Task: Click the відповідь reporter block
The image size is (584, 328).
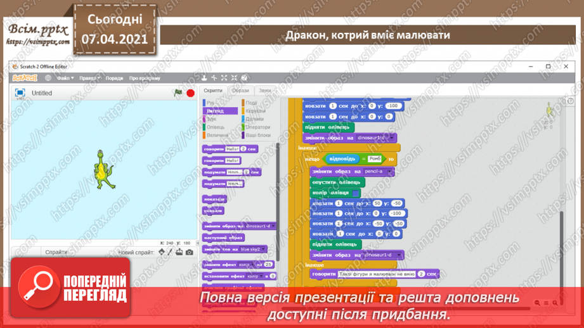Action: pyautogui.click(x=342, y=159)
